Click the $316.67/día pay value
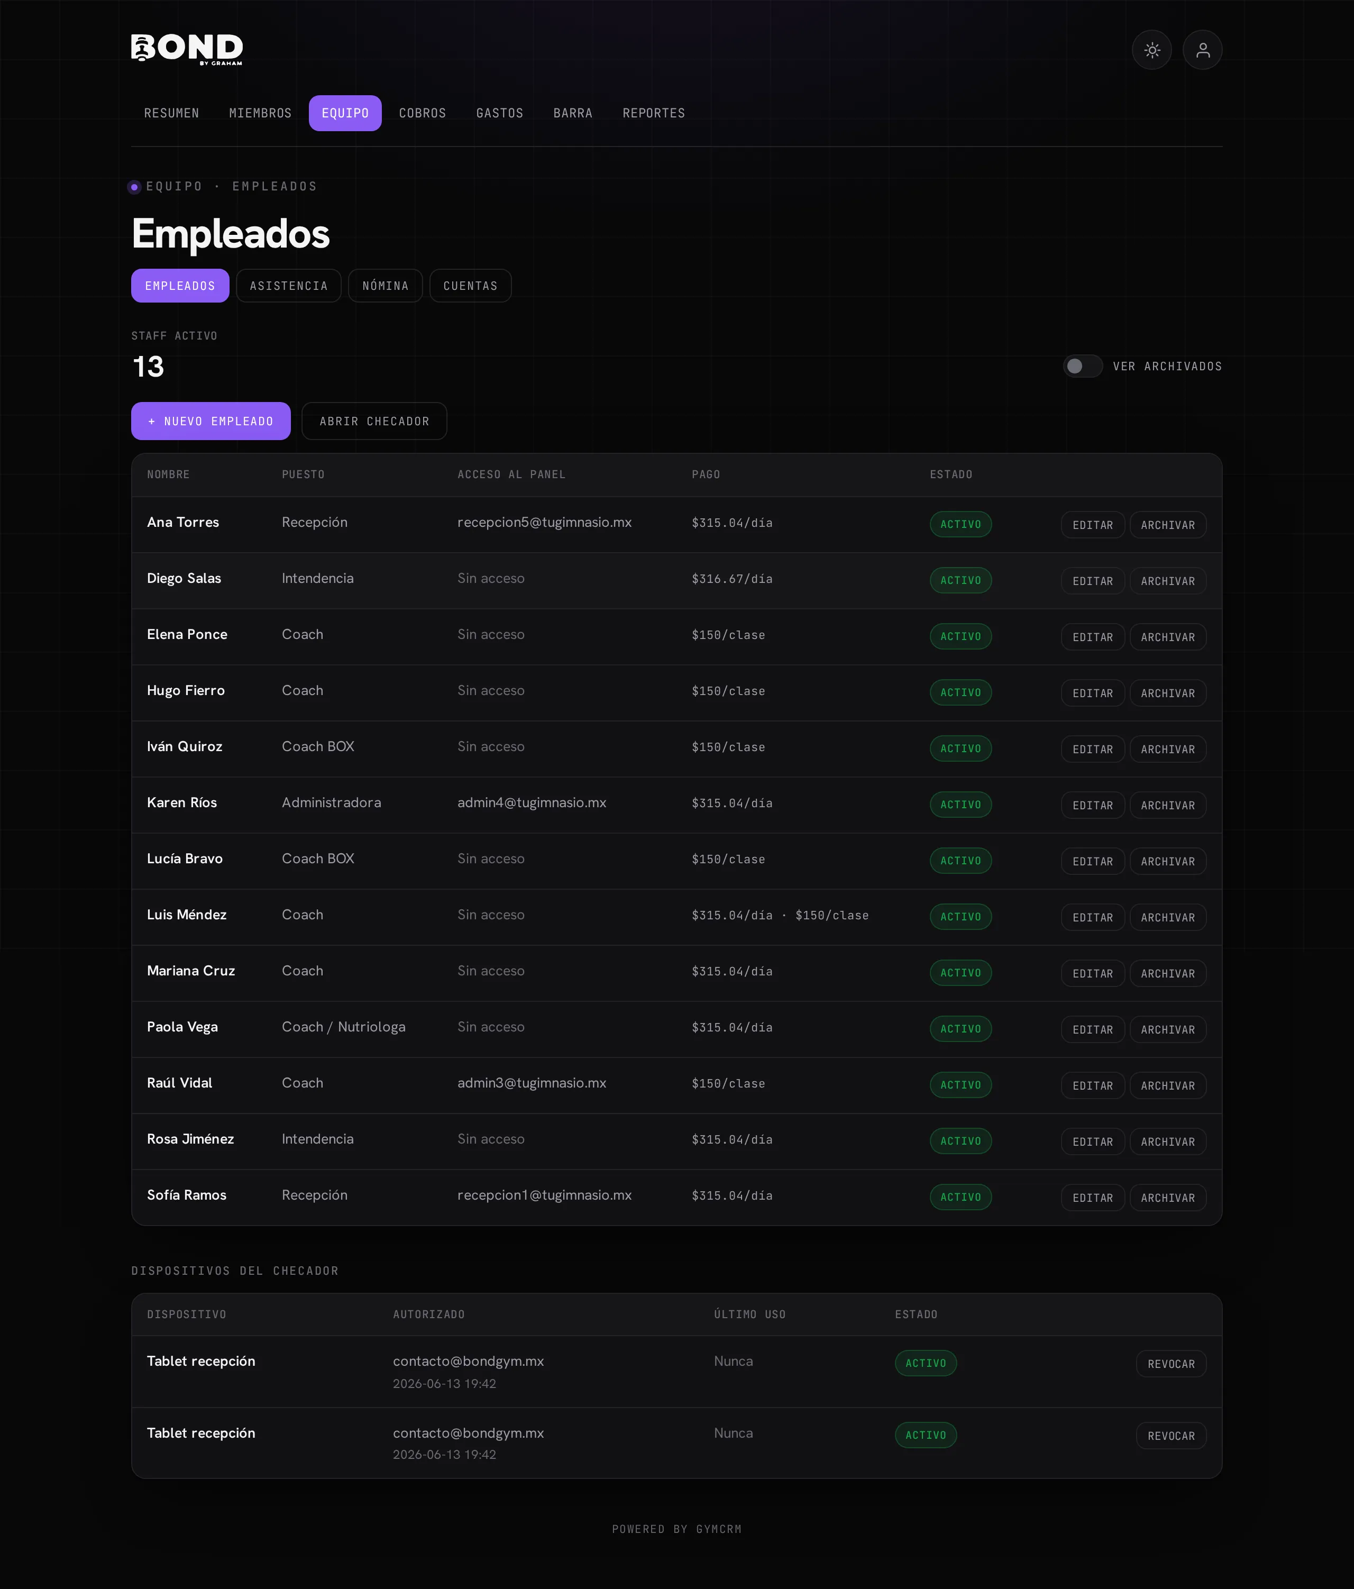1354x1589 pixels. (732, 579)
